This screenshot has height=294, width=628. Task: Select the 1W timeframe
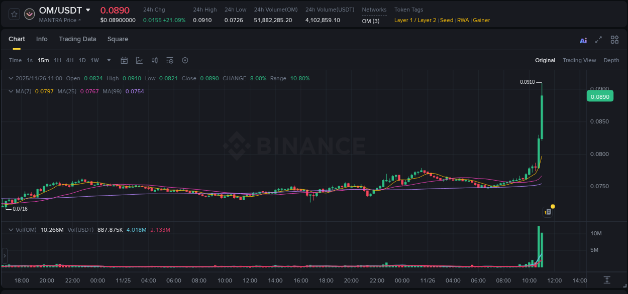pos(94,60)
